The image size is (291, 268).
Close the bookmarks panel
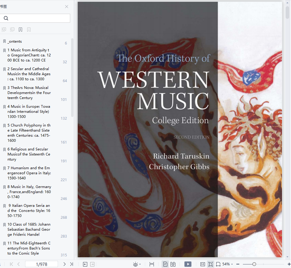(x=67, y=7)
